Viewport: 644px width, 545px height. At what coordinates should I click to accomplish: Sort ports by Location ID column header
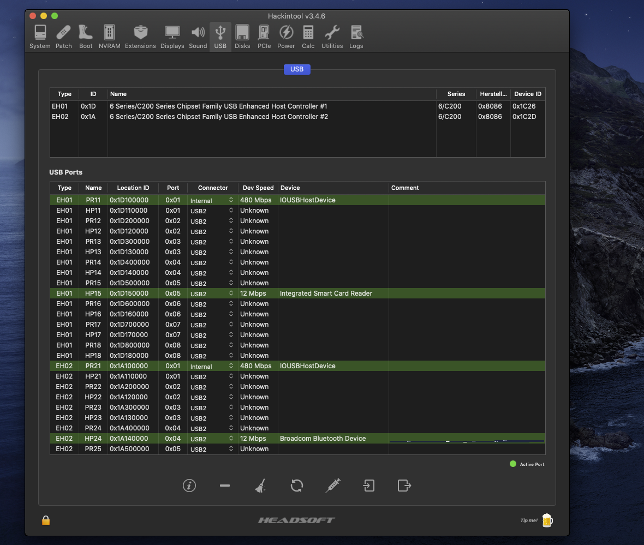tap(133, 188)
